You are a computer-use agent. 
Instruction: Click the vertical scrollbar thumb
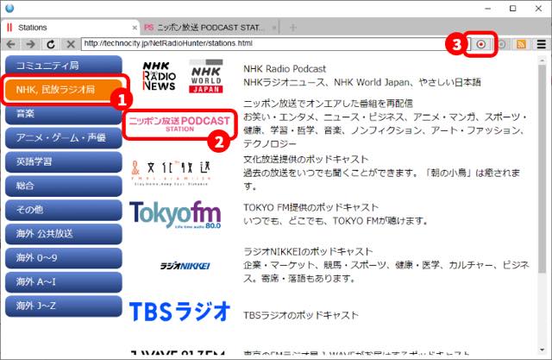(543, 168)
